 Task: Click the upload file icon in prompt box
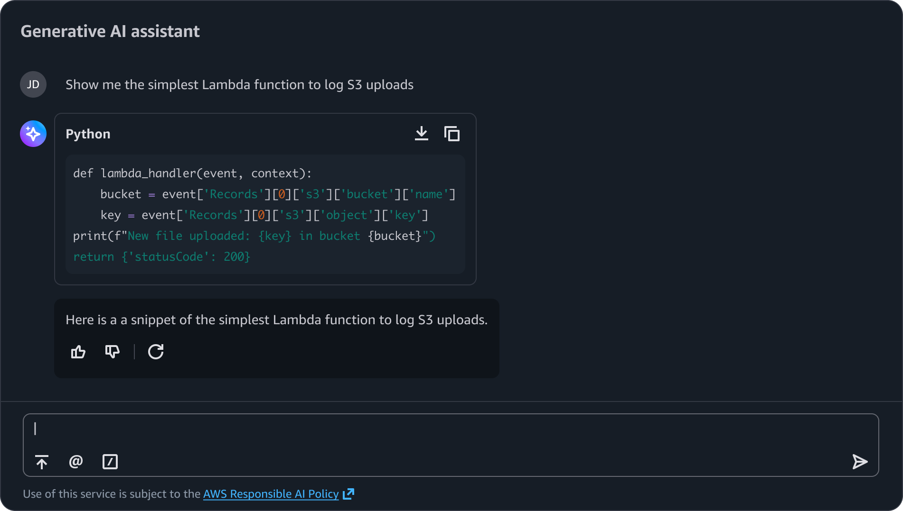coord(42,462)
